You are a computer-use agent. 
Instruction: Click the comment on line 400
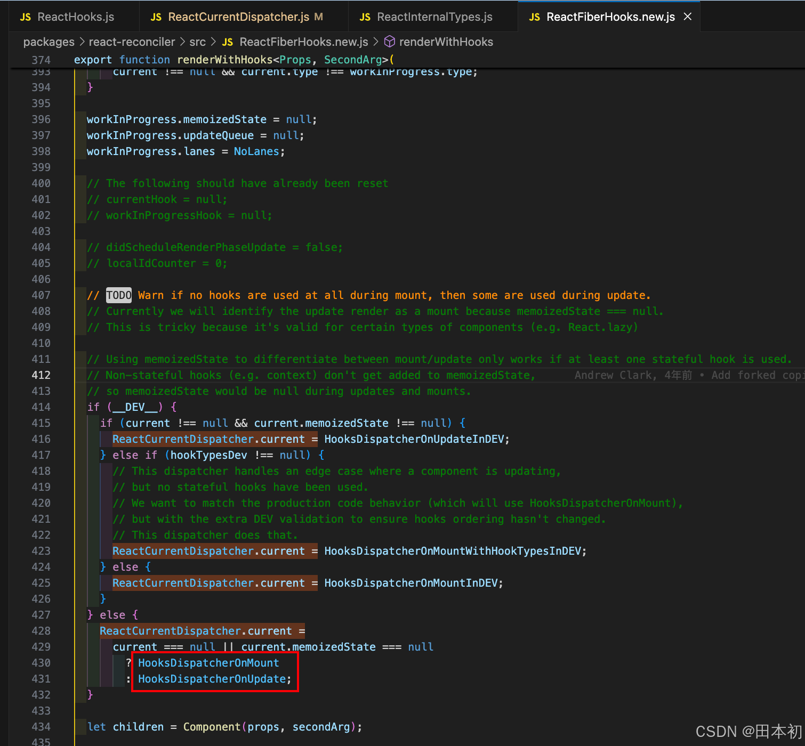pos(237,183)
